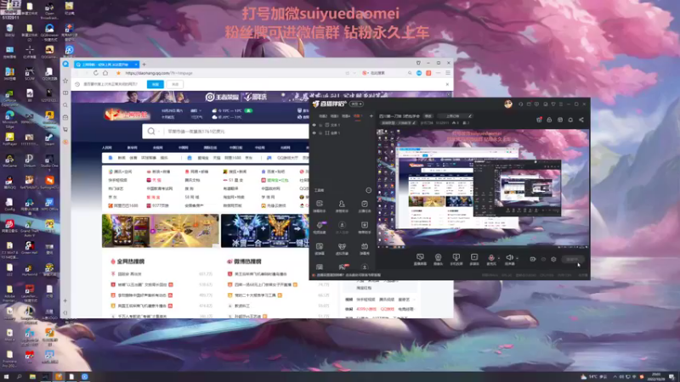Click the browser home icon
Screen dimensions: 680x382
[105, 73]
